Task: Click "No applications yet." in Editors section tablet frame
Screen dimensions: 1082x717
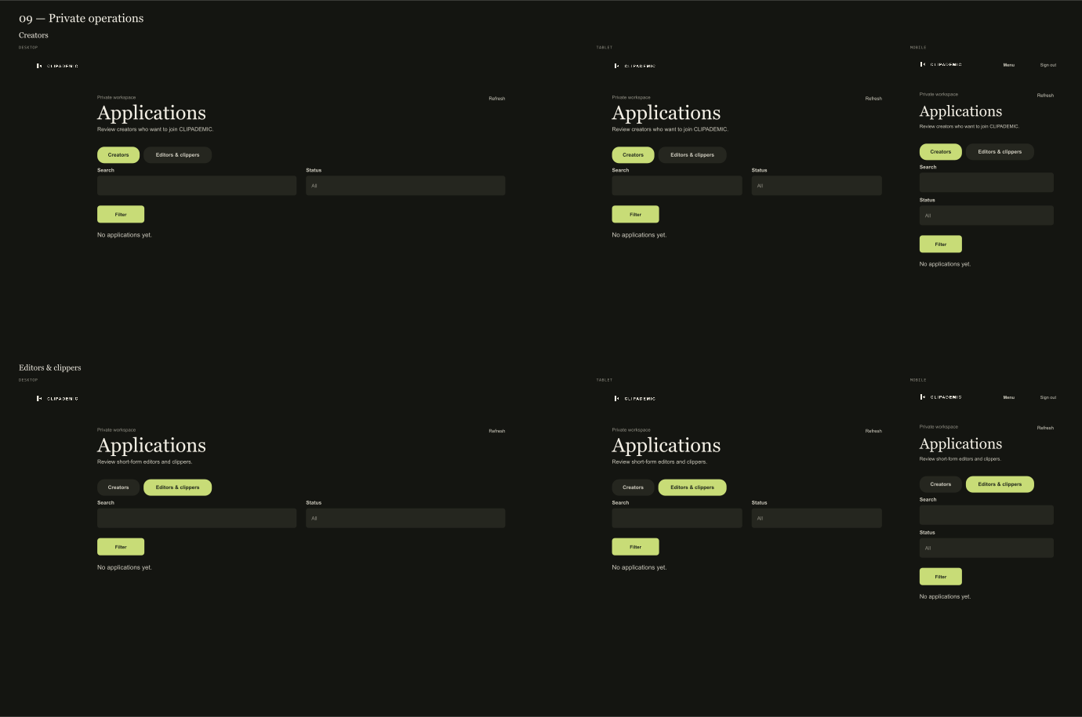Action: (639, 567)
